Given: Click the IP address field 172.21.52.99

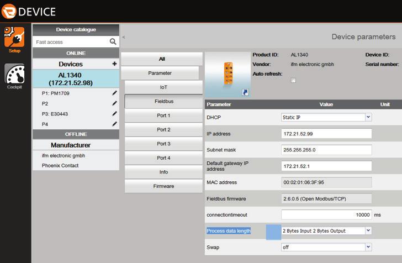Looking at the screenshot, I should coord(326,134).
